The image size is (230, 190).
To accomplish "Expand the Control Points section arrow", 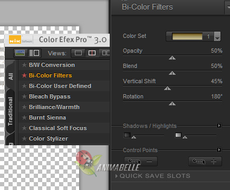I will [219, 150].
